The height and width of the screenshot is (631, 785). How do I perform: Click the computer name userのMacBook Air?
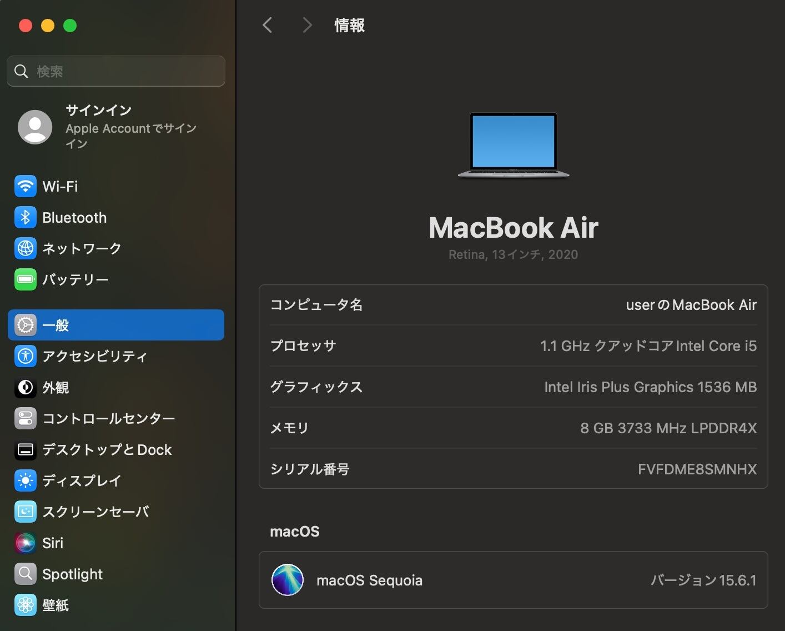click(x=691, y=305)
